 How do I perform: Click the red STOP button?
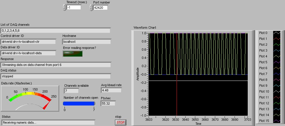121,122
